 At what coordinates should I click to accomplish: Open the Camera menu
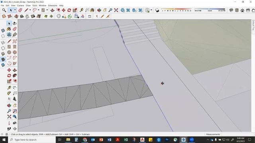[20, 6]
